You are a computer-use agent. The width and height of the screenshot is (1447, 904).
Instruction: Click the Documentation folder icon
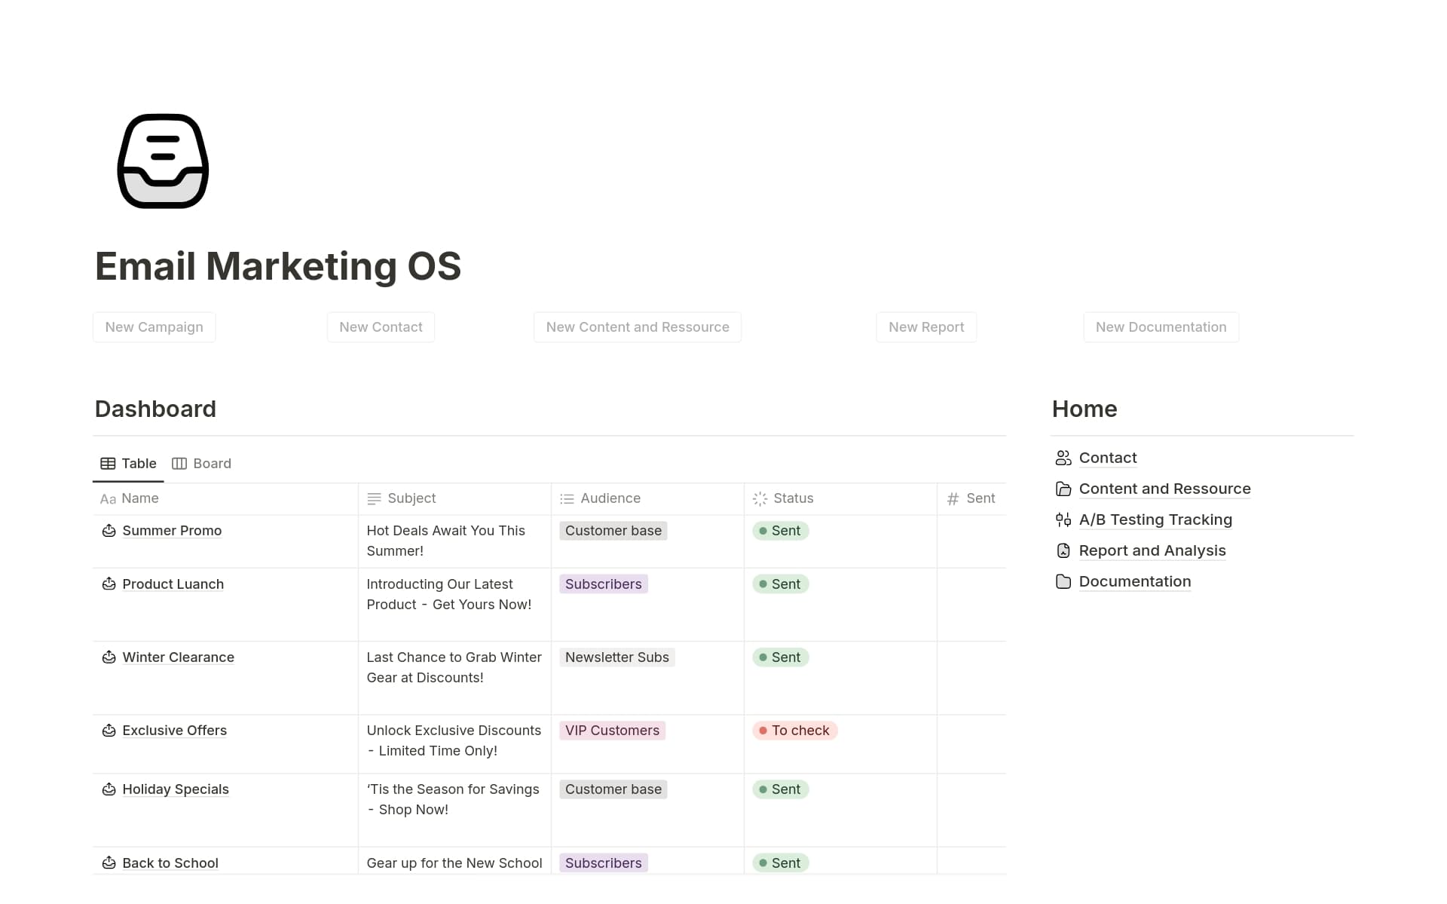tap(1063, 581)
